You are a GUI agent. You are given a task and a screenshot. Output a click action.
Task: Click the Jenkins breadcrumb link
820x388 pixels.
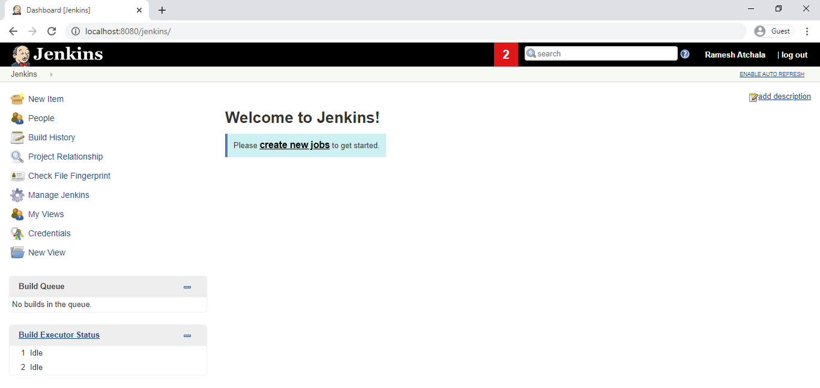coord(24,74)
